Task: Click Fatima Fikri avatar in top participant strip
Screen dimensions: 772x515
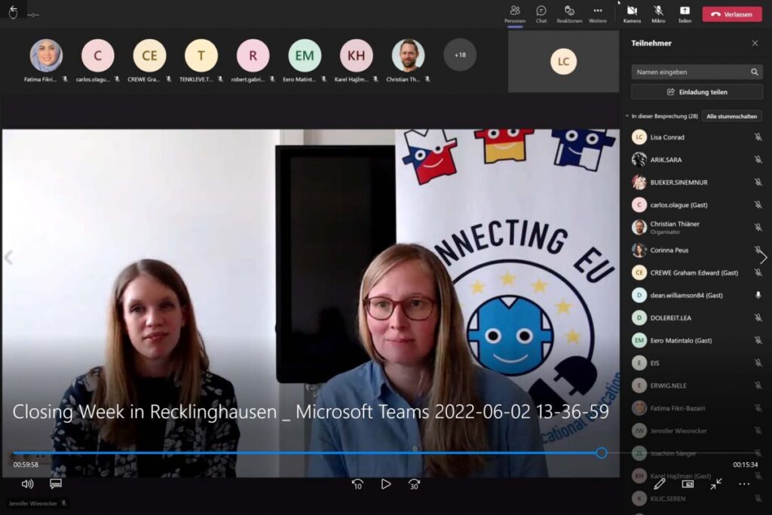Action: tap(46, 56)
